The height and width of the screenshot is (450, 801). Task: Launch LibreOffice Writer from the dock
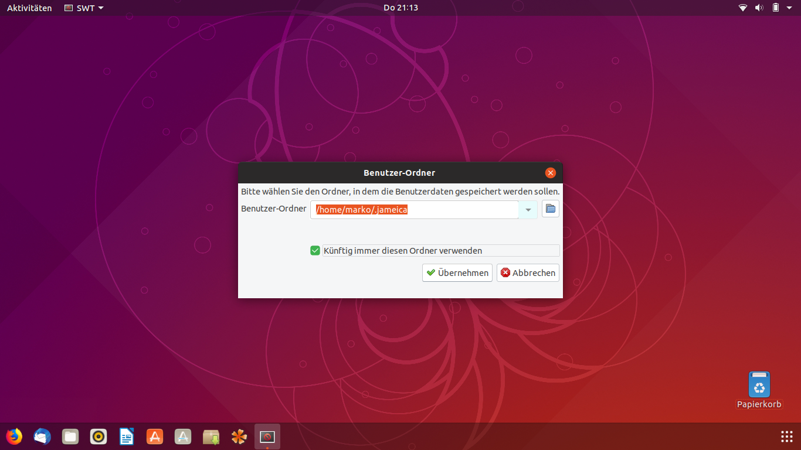click(x=127, y=437)
